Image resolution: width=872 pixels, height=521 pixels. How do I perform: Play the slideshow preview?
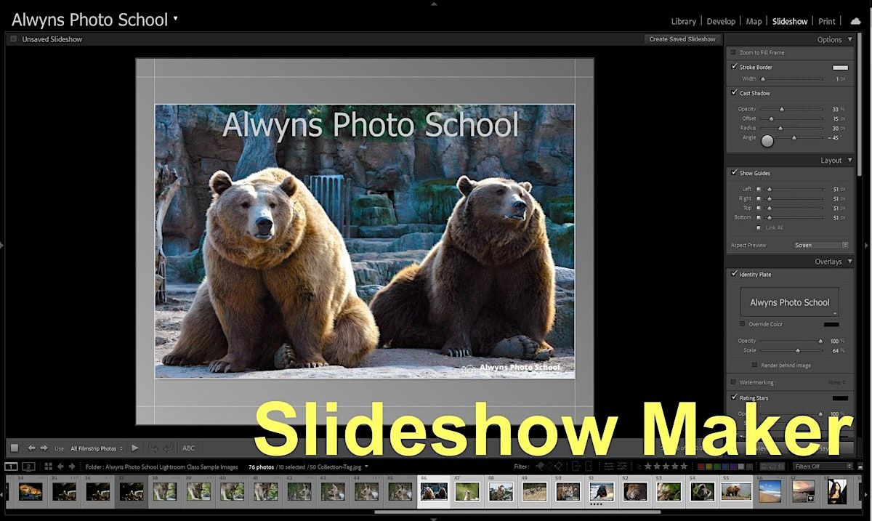pyautogui.click(x=135, y=448)
